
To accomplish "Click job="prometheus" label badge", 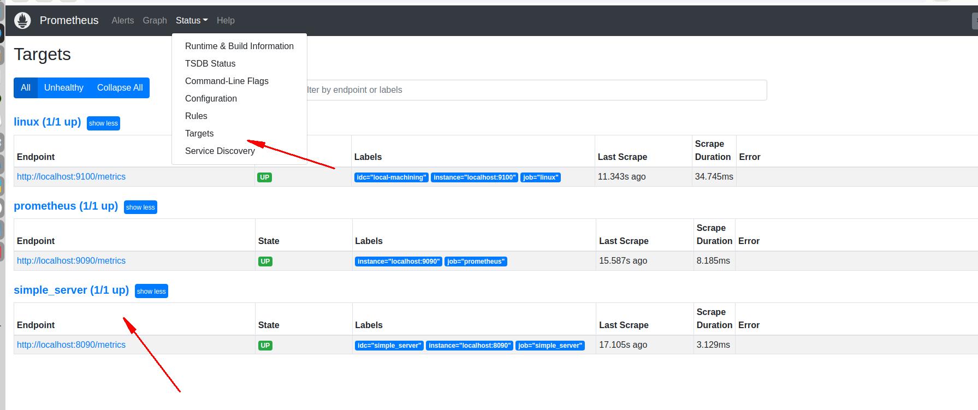I will tap(476, 262).
